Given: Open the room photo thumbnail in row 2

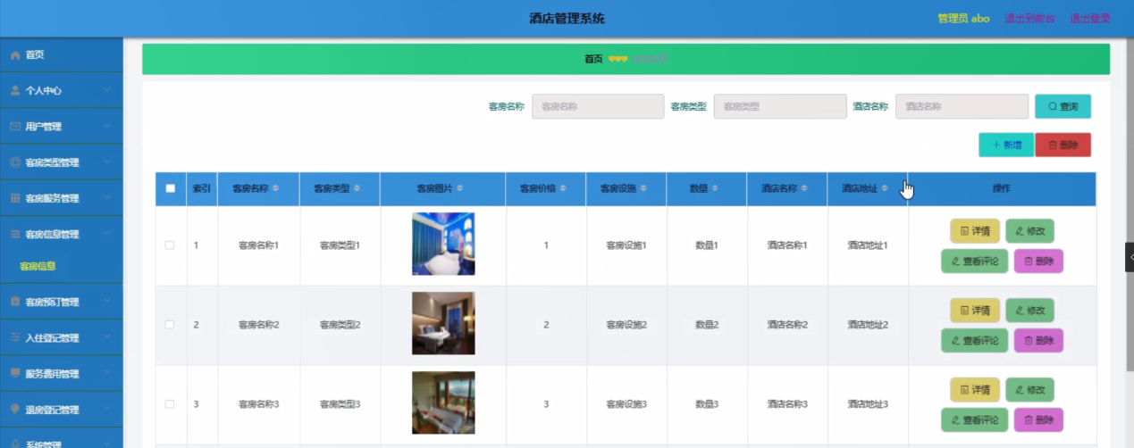Looking at the screenshot, I should click(x=443, y=323).
